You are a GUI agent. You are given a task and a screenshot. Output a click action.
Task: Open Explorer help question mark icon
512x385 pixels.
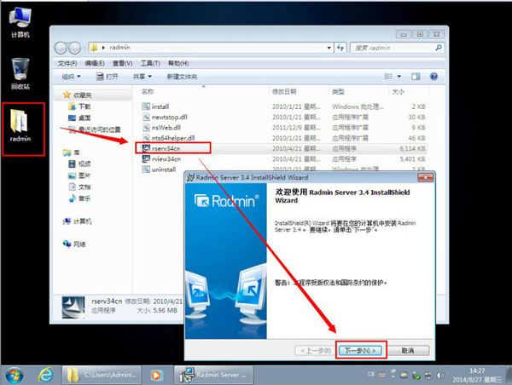(x=433, y=77)
